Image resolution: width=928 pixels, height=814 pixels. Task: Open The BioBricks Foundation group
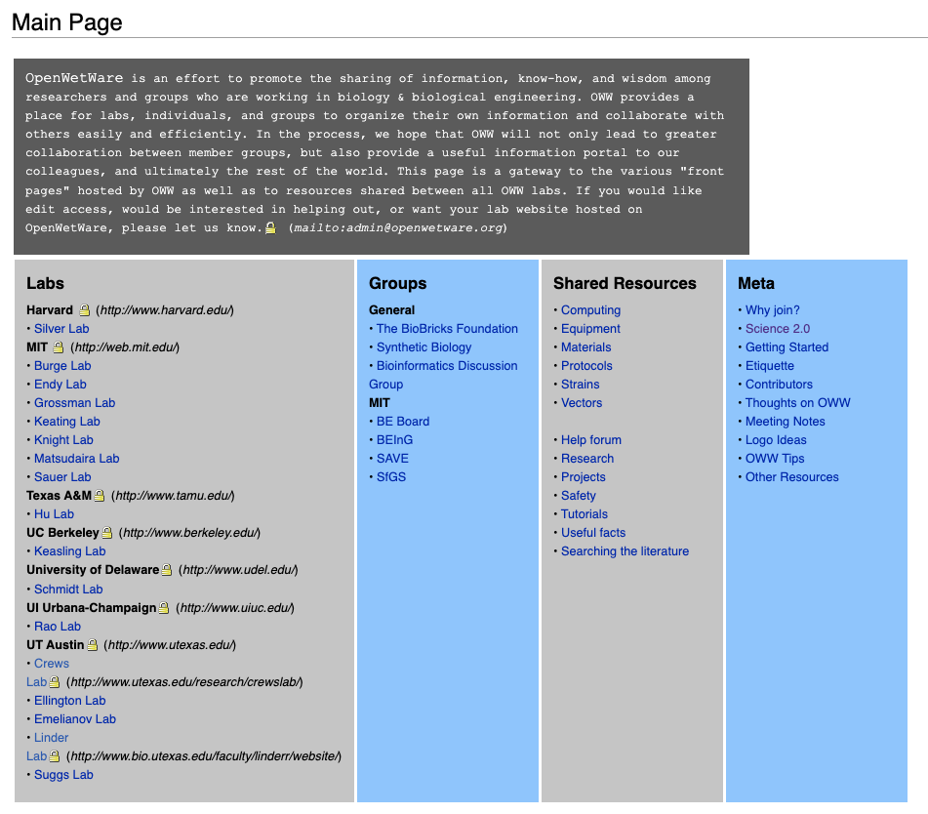tap(447, 329)
